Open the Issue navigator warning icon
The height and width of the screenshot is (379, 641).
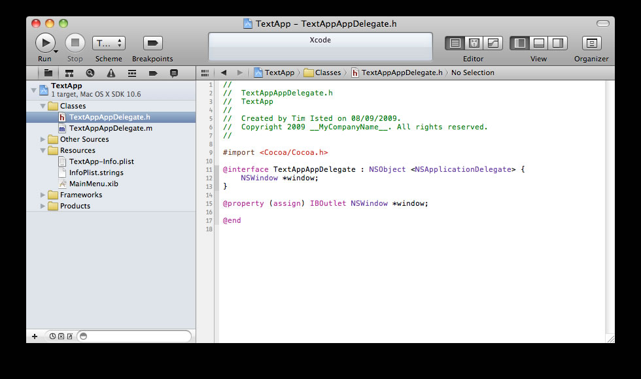click(x=111, y=73)
